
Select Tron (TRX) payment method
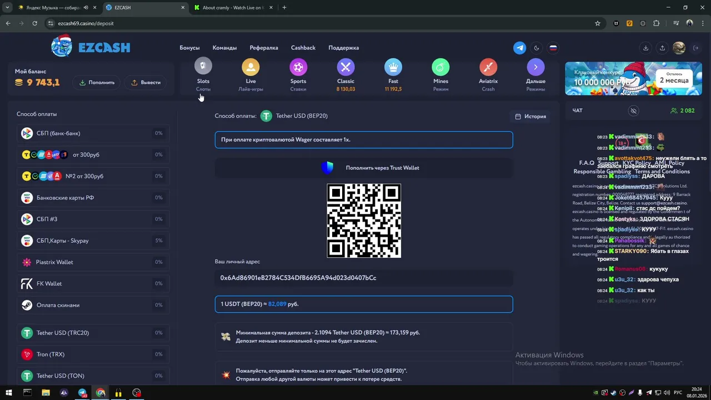93,354
